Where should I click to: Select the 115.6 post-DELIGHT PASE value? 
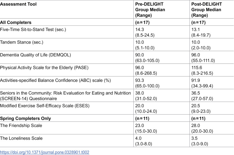coord(196,68)
